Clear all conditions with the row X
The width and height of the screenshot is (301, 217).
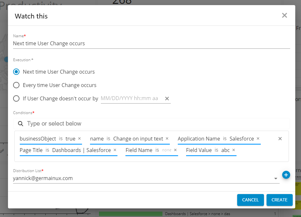click(x=280, y=139)
